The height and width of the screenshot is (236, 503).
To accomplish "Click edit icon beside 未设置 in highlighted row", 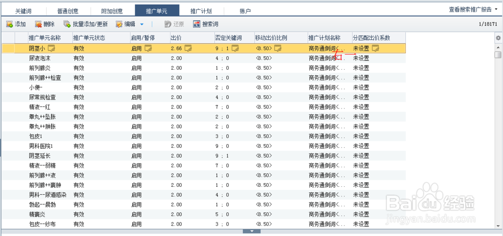I will click(x=376, y=48).
